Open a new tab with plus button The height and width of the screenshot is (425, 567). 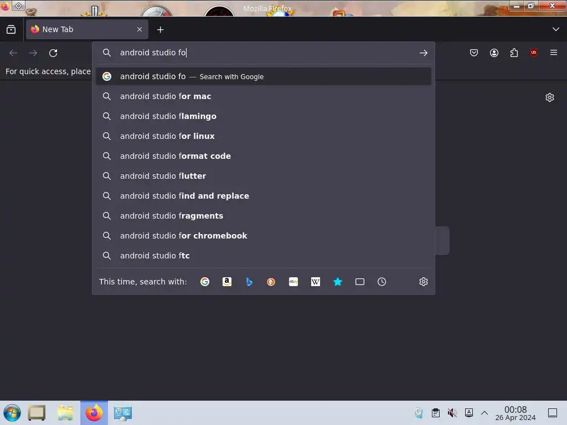[160, 30]
